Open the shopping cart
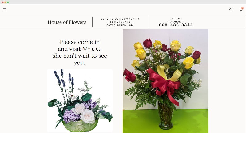This screenshot has width=246, height=144. click(241, 10)
